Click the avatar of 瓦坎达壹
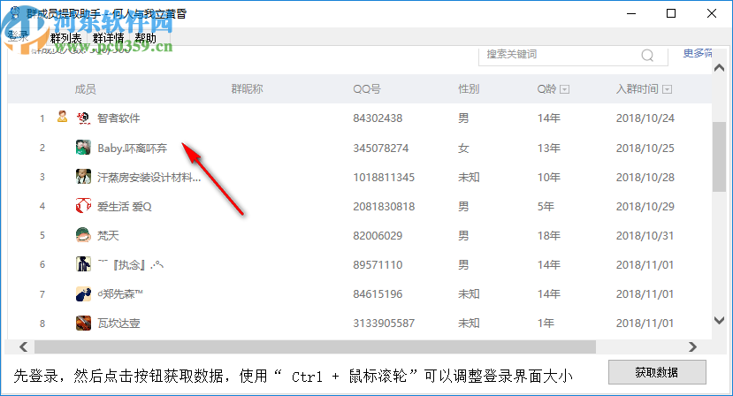733x396 pixels. (83, 323)
